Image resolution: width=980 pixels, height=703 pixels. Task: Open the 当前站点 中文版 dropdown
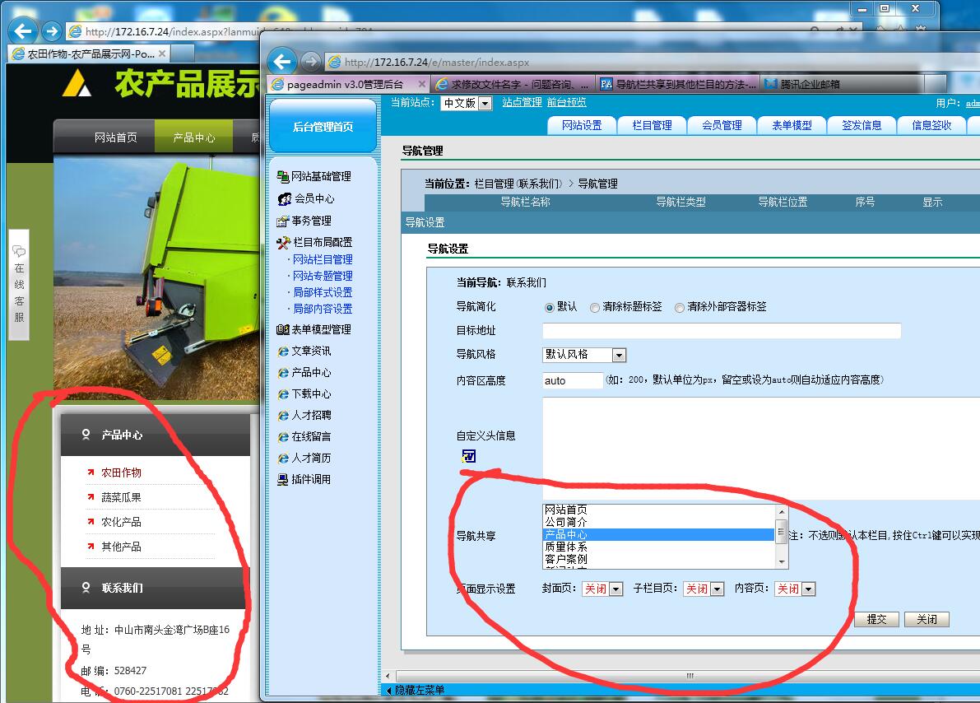(x=484, y=103)
